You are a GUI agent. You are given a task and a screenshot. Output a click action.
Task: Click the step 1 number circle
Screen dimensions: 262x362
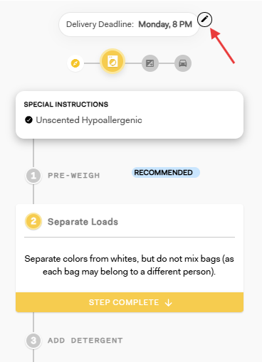click(33, 176)
